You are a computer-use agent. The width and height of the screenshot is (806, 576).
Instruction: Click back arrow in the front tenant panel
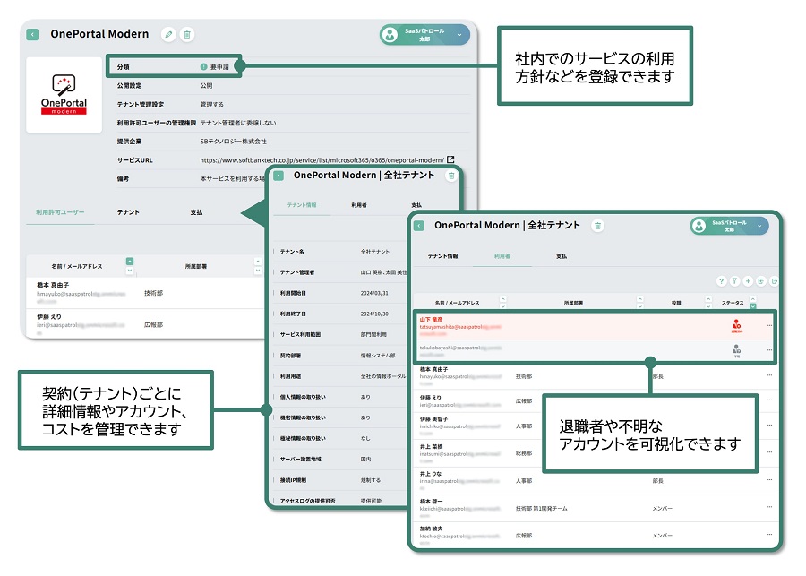tap(418, 226)
